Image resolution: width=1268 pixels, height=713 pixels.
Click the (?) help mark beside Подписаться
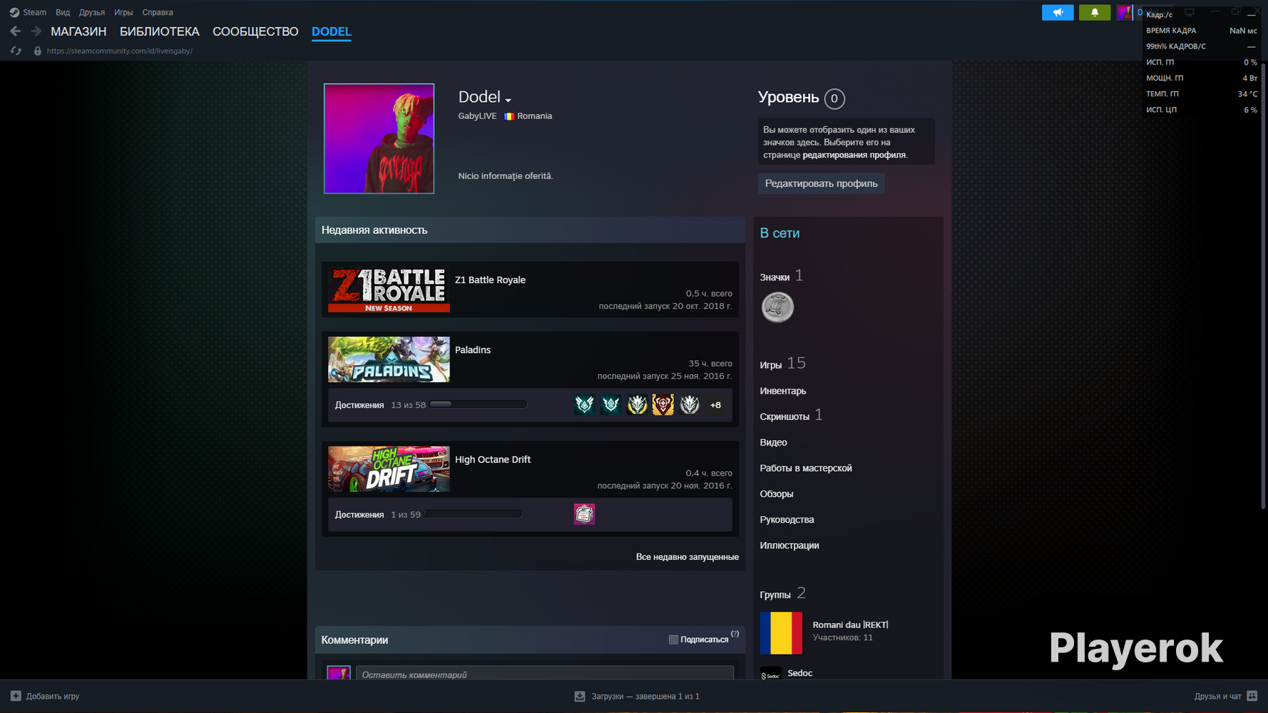pyautogui.click(x=735, y=634)
